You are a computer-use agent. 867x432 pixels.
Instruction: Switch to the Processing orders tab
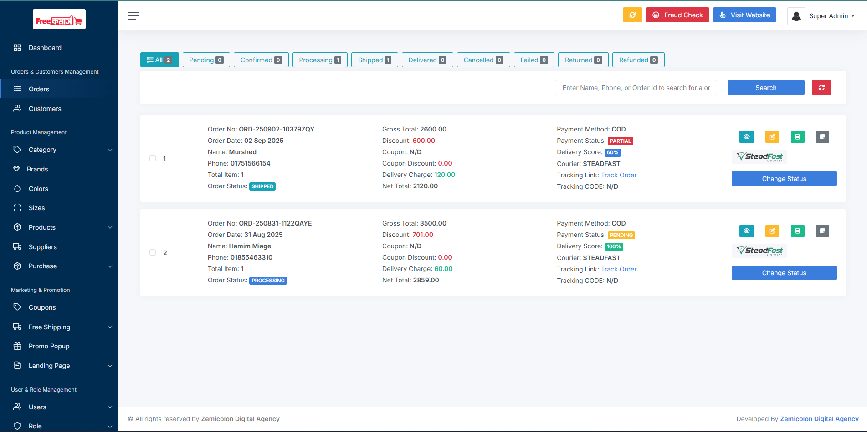[x=319, y=60]
